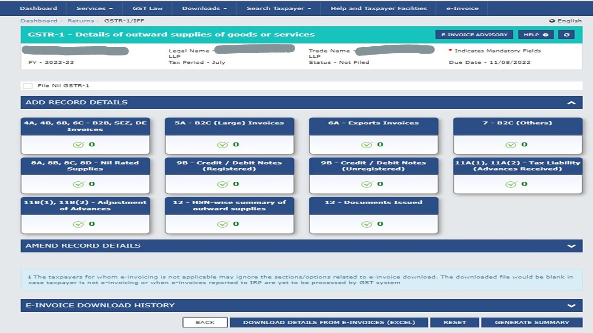The image size is (593, 333).
Task: Open the E-Invoice Advisory button
Action: click(x=474, y=35)
